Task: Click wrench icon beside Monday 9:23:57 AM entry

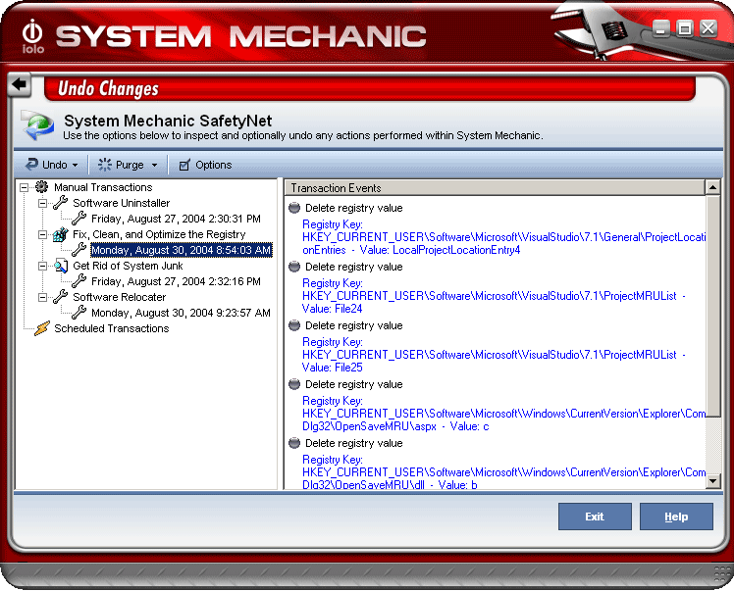Action: pyautogui.click(x=79, y=312)
